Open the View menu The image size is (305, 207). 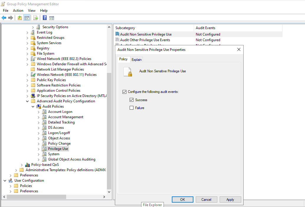32,11
